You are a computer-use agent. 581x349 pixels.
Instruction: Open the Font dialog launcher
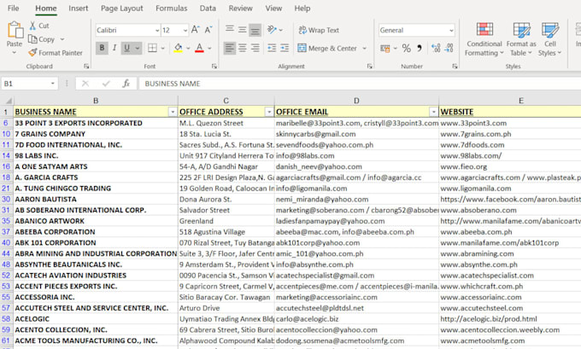point(214,67)
